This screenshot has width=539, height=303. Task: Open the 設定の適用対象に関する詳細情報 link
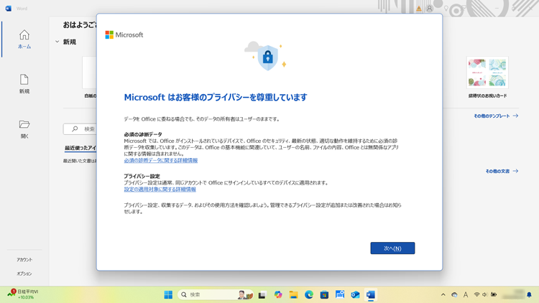pyautogui.click(x=160, y=190)
